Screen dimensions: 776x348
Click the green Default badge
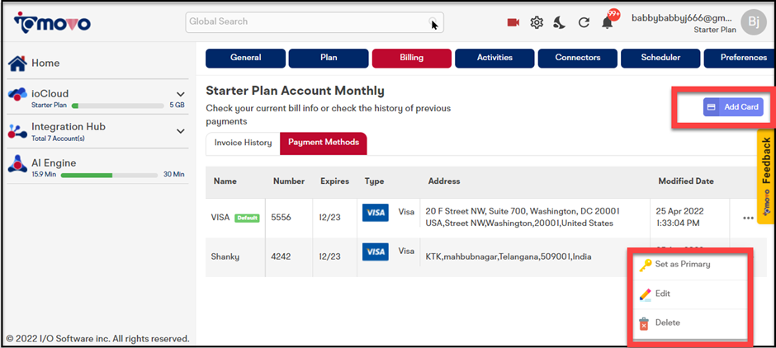pyautogui.click(x=247, y=218)
